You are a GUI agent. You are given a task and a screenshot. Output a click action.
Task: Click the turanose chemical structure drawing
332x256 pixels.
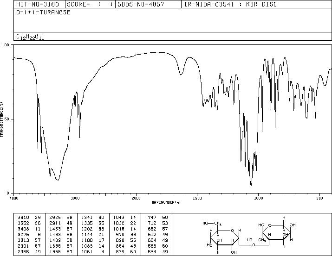[249, 235]
